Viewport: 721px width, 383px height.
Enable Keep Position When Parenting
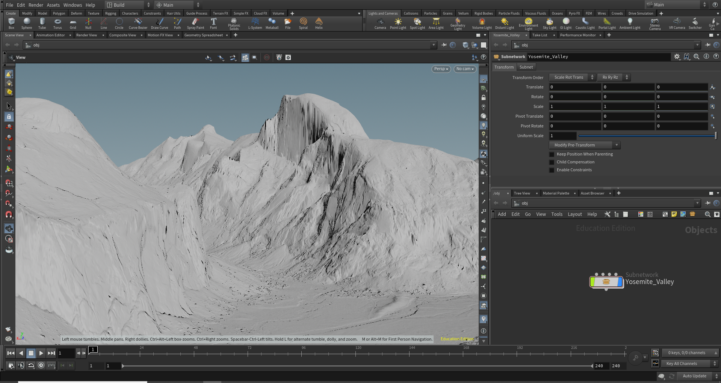(552, 154)
